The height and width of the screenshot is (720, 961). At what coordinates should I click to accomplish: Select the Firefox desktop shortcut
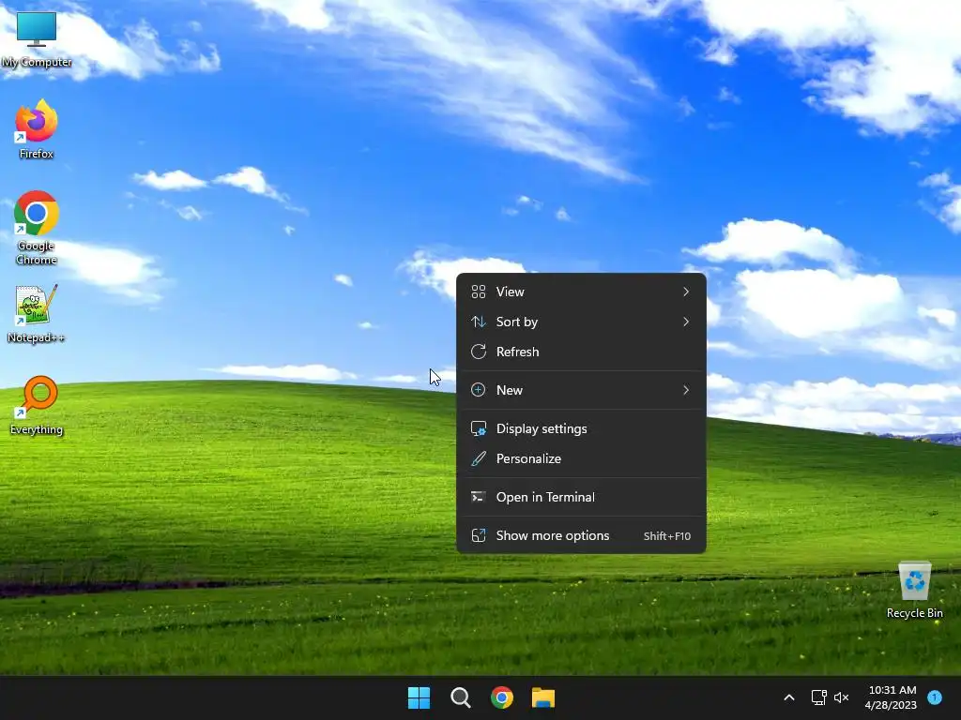coord(37,129)
